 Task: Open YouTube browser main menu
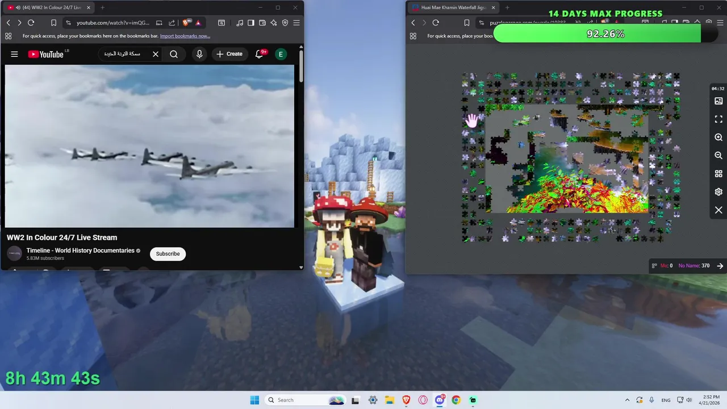(x=296, y=23)
